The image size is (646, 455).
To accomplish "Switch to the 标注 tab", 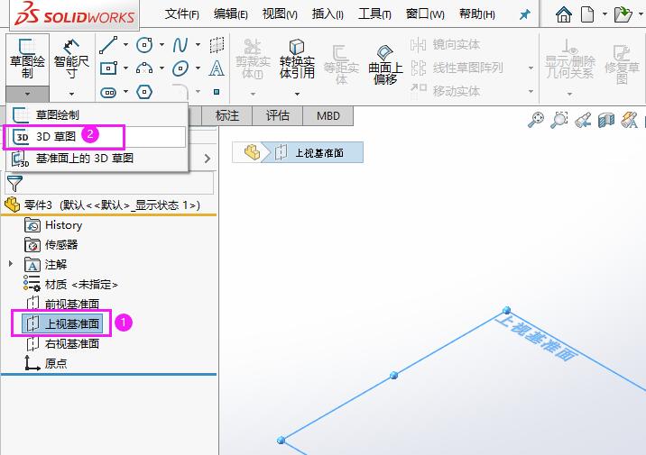I will coord(227,115).
